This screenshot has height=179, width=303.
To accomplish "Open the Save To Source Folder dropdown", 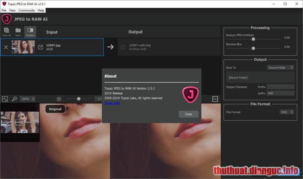I will 280,68.
